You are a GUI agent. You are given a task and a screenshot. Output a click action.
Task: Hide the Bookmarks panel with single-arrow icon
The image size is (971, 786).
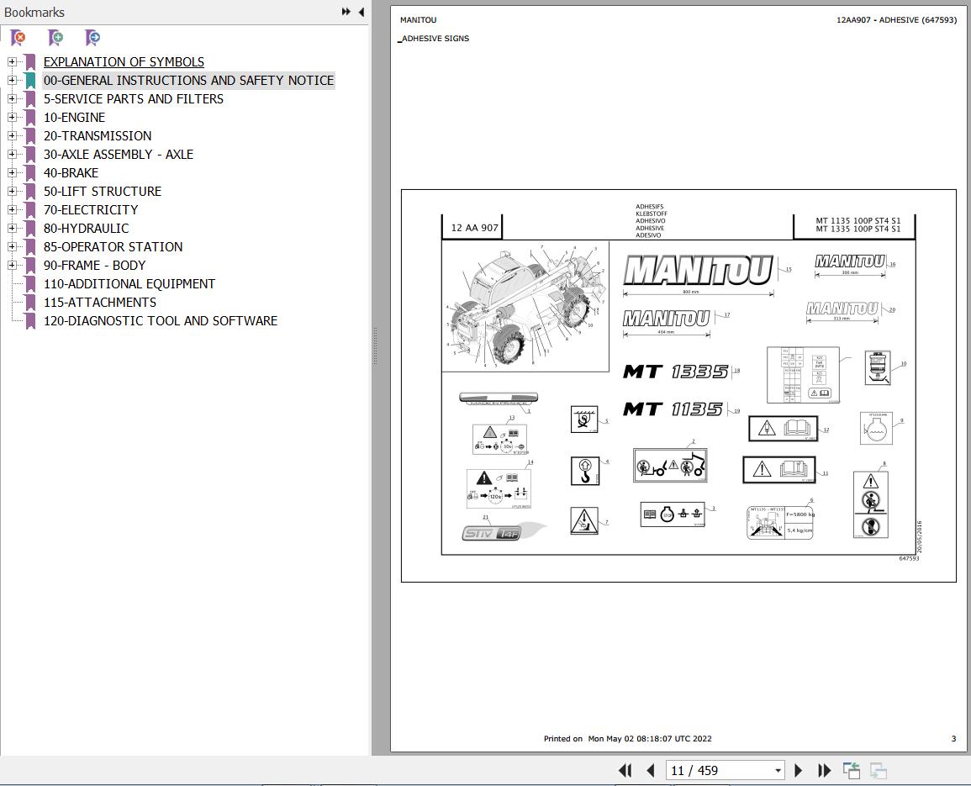point(361,12)
